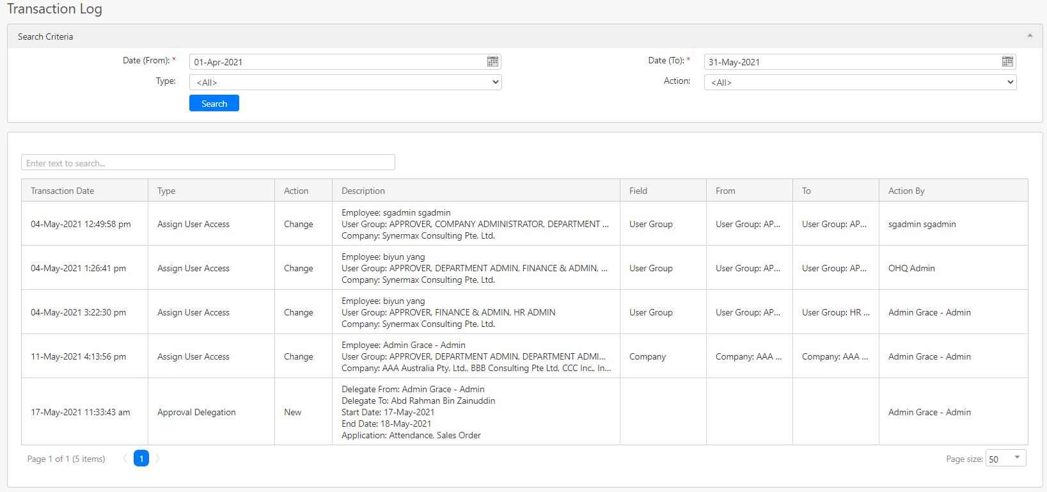Sort by Action By column header
Viewport: 1047px width, 492px height.
(954, 191)
